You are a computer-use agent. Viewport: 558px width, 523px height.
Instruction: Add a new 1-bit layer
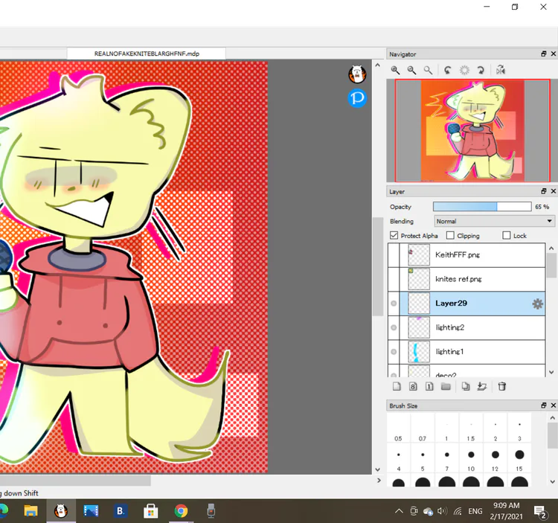pos(429,386)
